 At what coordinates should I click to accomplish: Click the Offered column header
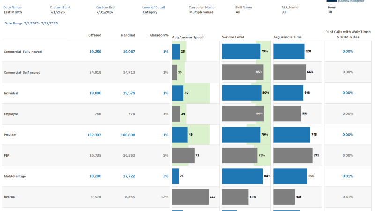click(95, 35)
